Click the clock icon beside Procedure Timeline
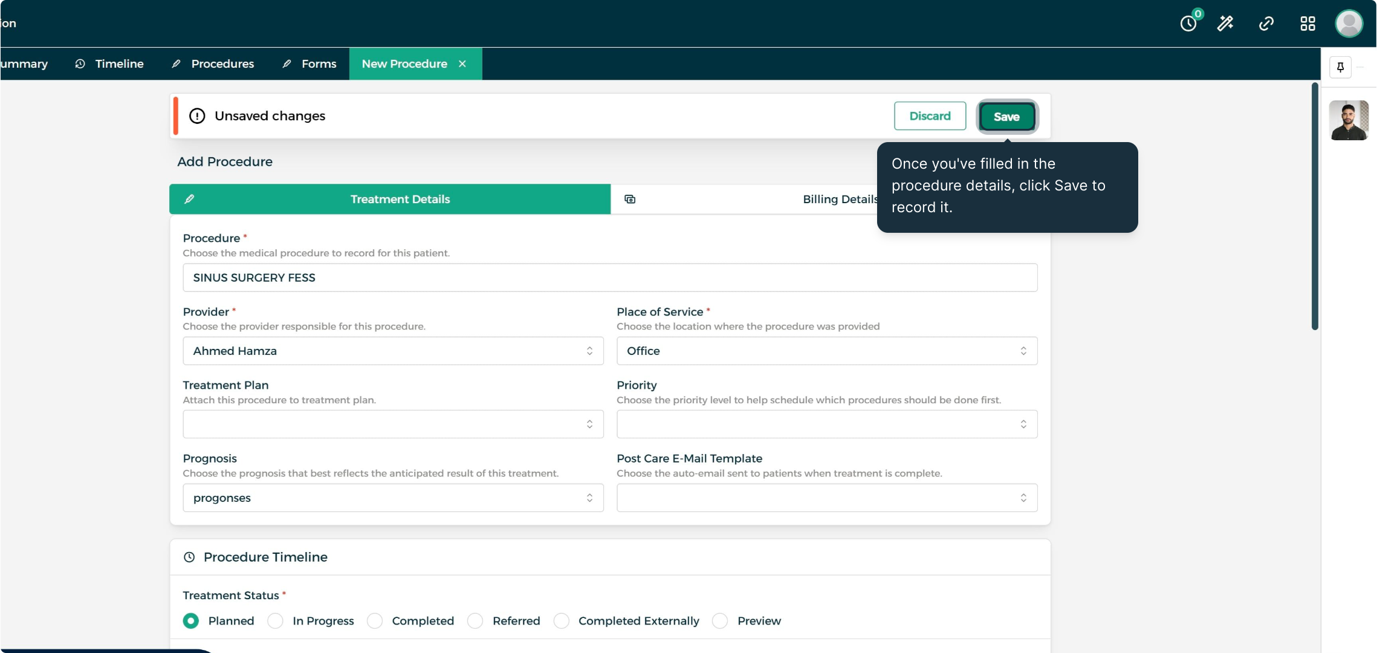This screenshot has width=1377, height=653. (189, 557)
